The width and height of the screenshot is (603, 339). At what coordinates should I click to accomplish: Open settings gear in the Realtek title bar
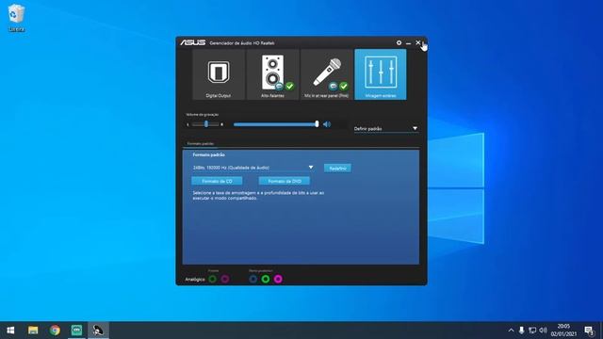(x=399, y=42)
